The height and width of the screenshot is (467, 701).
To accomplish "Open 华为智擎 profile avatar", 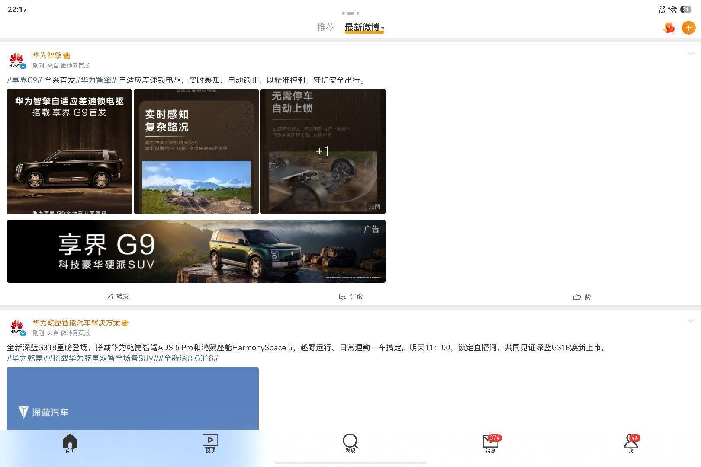I will [17, 61].
